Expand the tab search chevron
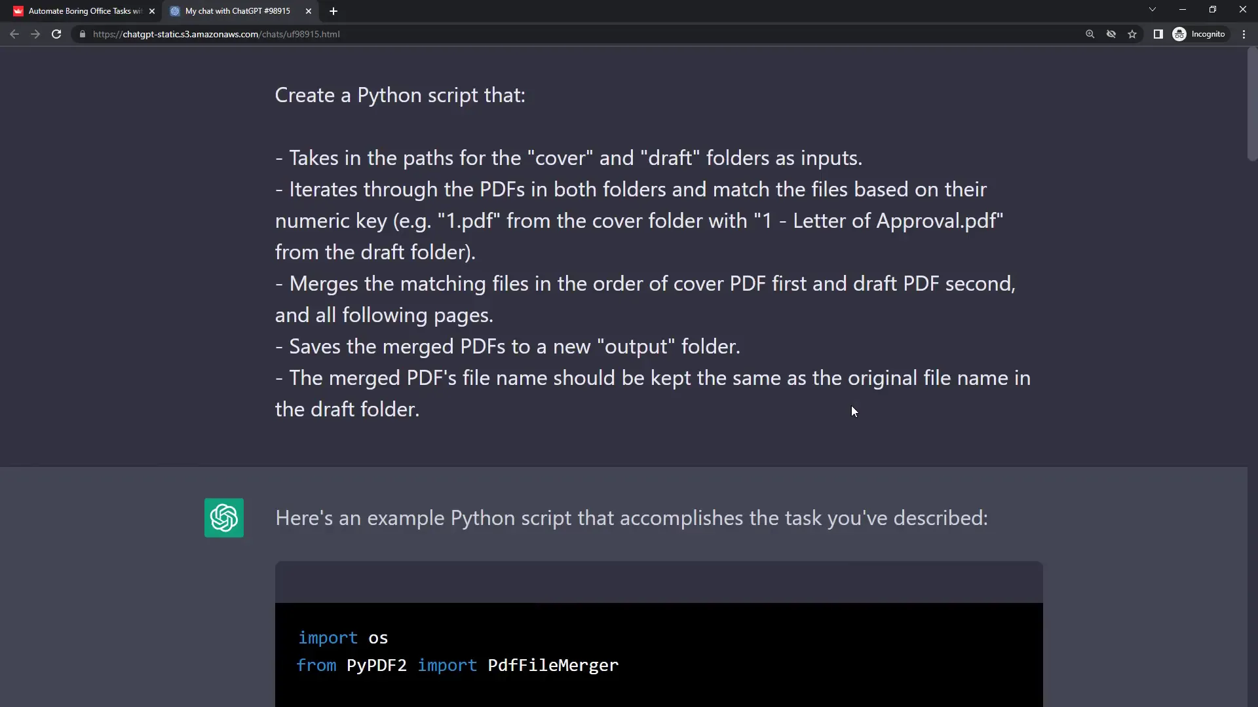 coord(1152,10)
